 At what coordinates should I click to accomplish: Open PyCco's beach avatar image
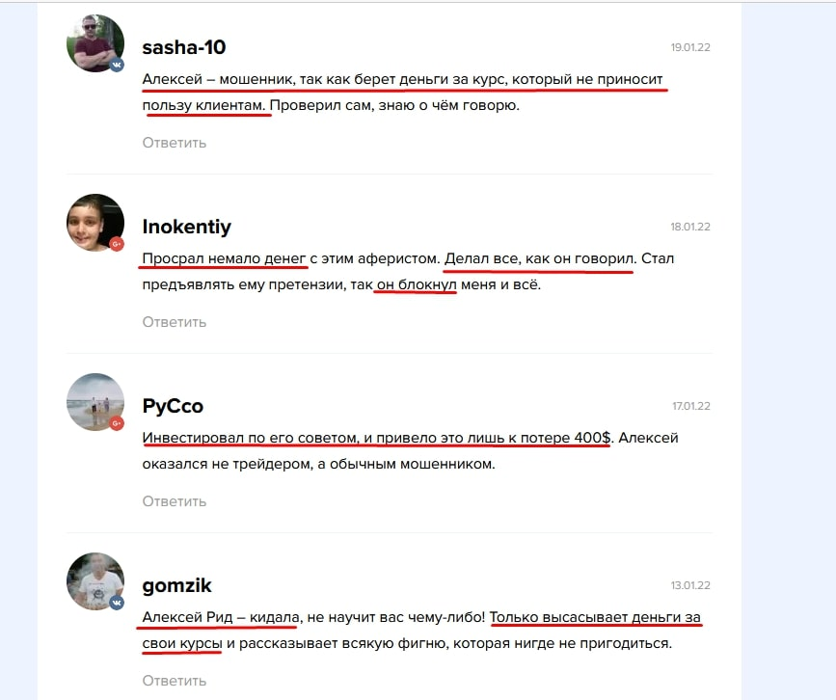tap(95, 401)
